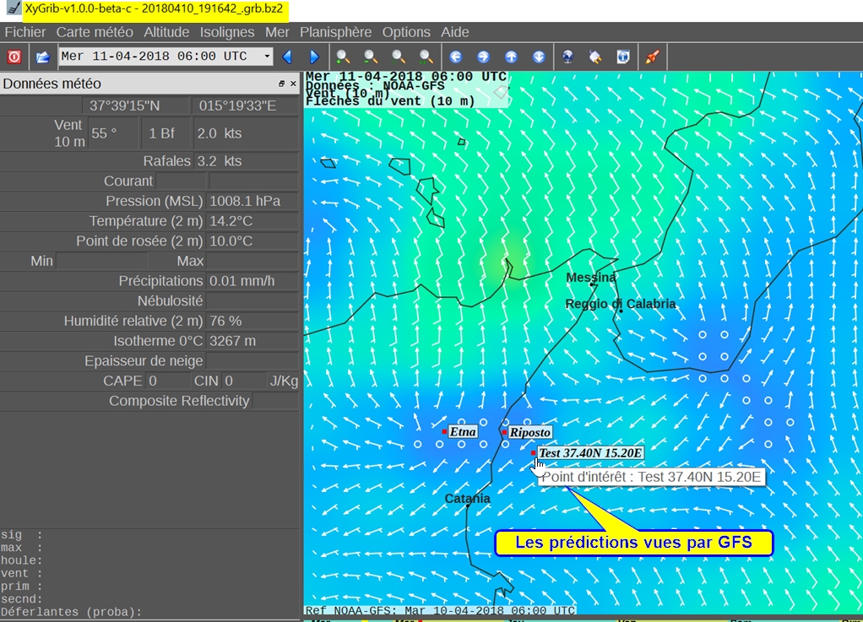Open the Planisphère menu

click(x=336, y=32)
